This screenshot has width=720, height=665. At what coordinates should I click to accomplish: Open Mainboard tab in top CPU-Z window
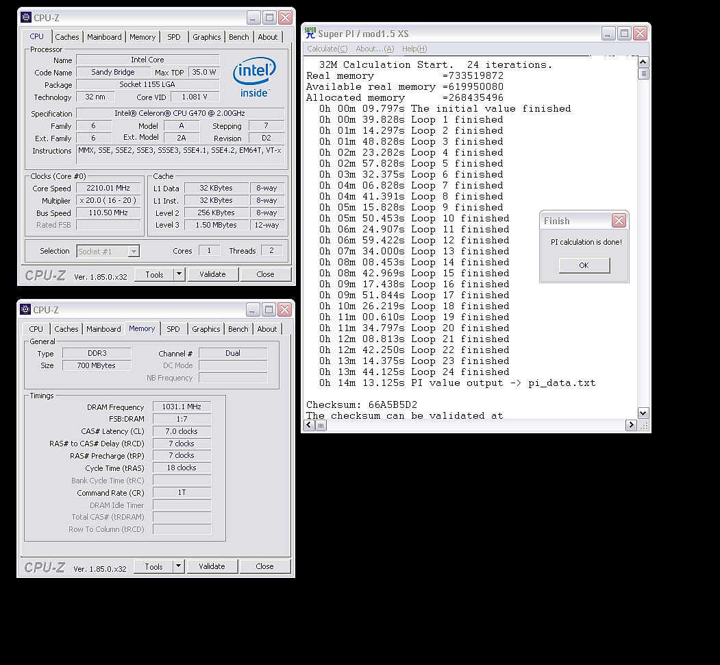[x=104, y=37]
